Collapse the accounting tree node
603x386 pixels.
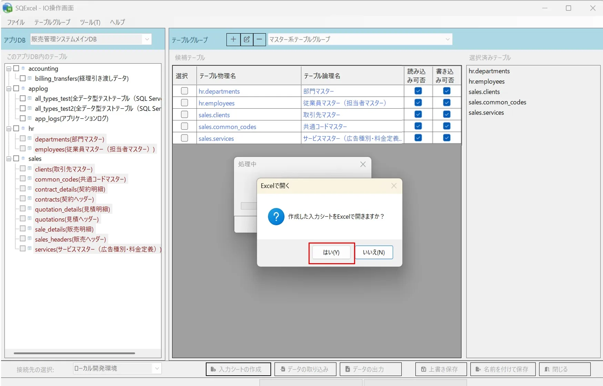point(9,69)
